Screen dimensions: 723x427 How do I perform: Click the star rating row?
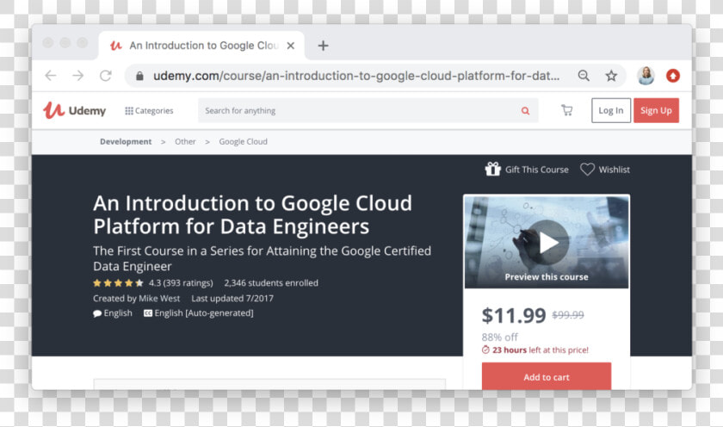[118, 283]
